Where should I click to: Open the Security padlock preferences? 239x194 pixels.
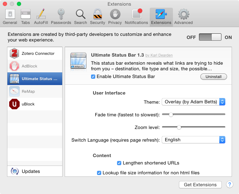[98, 17]
